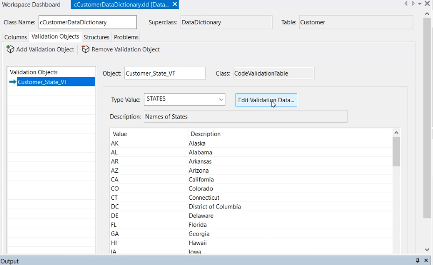The width and height of the screenshot is (433, 265).
Task: Select Customer_State_VT in the validation objects list
Action: [42, 82]
